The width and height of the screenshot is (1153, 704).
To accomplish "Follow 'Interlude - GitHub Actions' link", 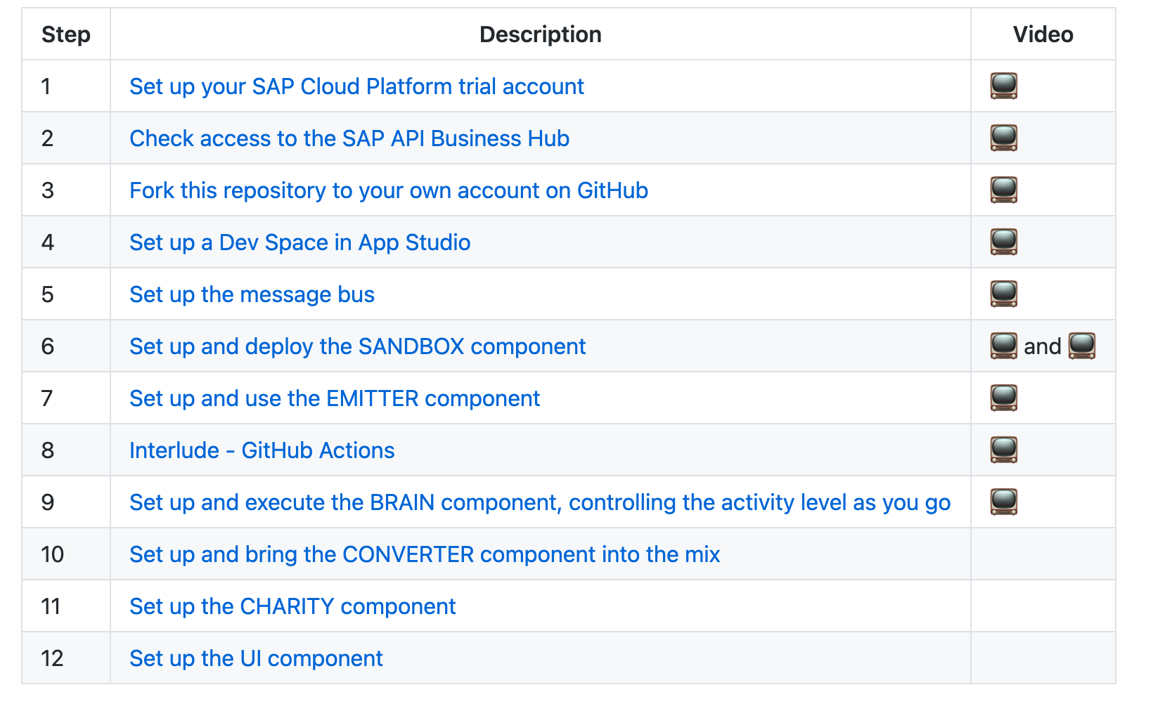I will (x=262, y=450).
